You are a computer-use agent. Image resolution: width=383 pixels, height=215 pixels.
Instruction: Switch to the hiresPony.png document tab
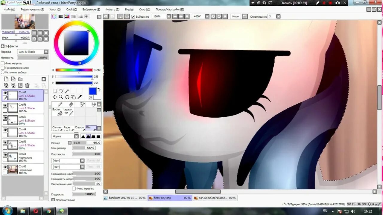[170, 198]
